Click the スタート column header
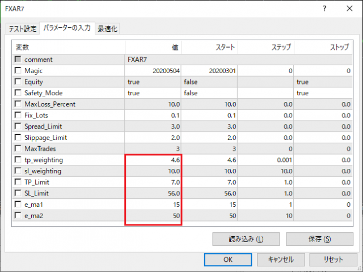Viewport: 363px width, 272px height. tap(209, 48)
